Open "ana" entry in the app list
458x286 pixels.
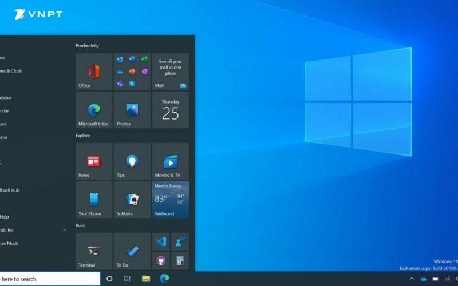pos(3,137)
